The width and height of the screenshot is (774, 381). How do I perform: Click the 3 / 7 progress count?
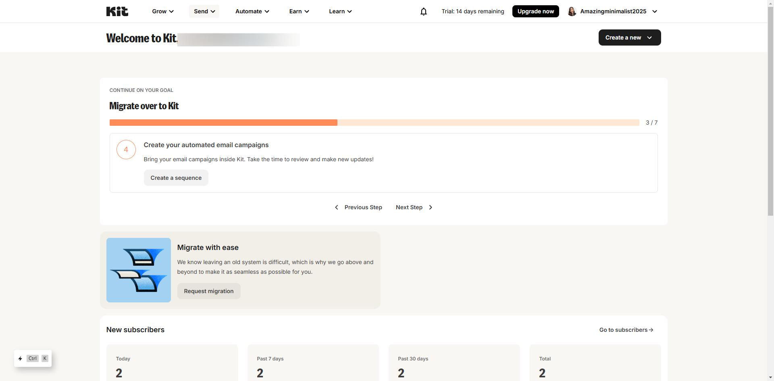point(652,123)
